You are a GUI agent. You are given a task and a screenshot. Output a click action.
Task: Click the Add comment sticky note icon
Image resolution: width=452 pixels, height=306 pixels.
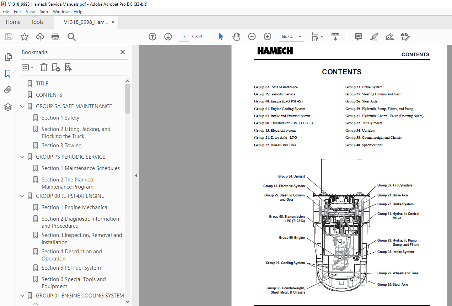pyautogui.click(x=358, y=37)
